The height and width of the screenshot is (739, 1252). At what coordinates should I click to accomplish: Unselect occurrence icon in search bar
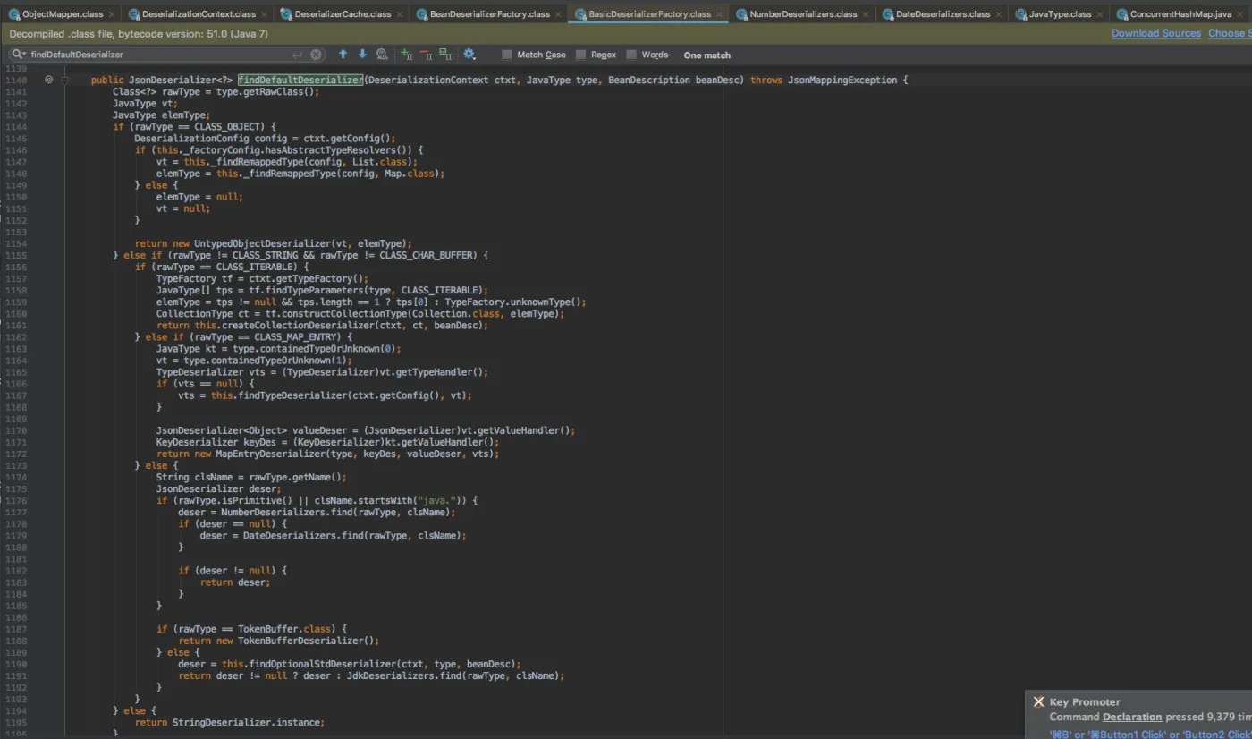pos(426,55)
